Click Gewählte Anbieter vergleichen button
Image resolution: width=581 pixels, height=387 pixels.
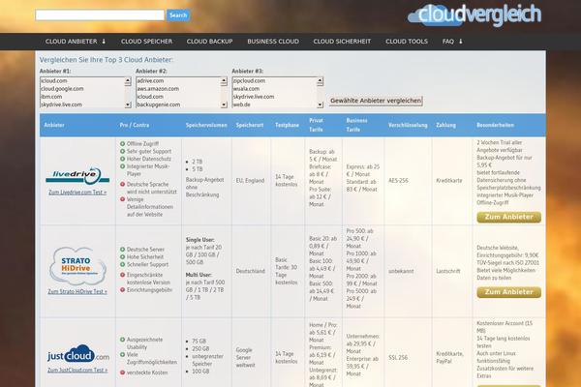pos(376,101)
